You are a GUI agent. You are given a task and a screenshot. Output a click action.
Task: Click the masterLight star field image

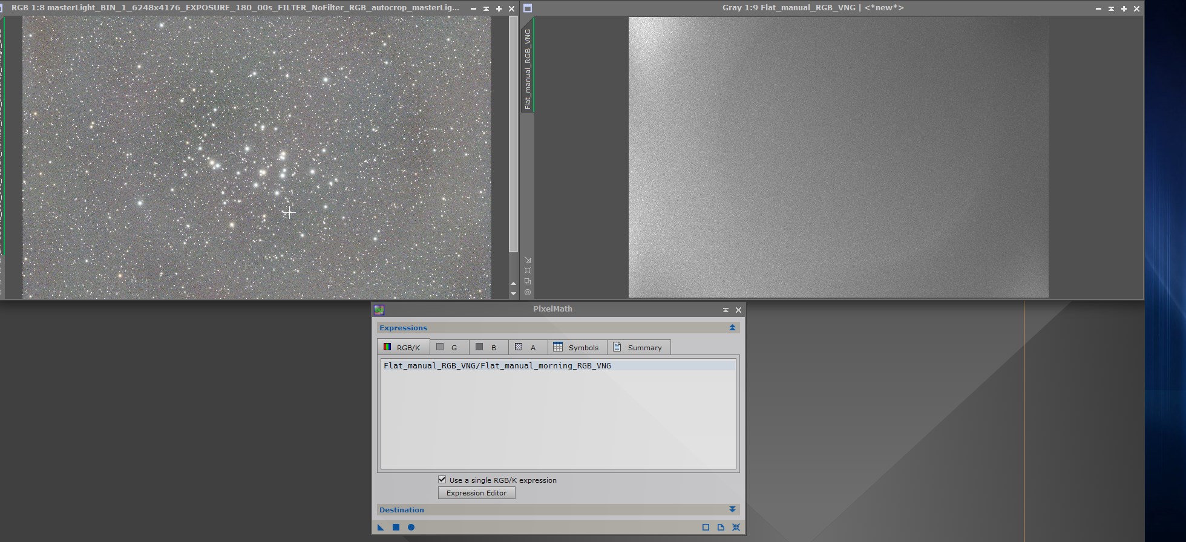point(257,157)
